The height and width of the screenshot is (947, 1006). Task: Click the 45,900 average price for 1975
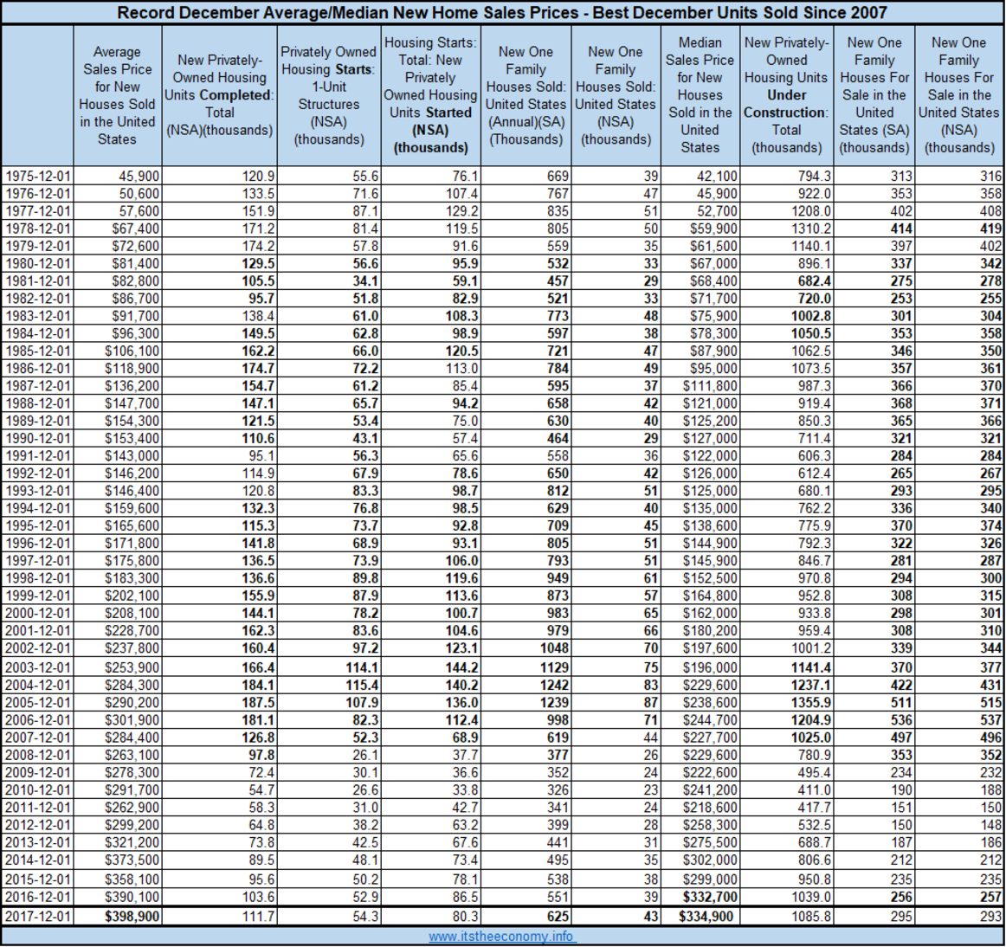[x=118, y=176]
